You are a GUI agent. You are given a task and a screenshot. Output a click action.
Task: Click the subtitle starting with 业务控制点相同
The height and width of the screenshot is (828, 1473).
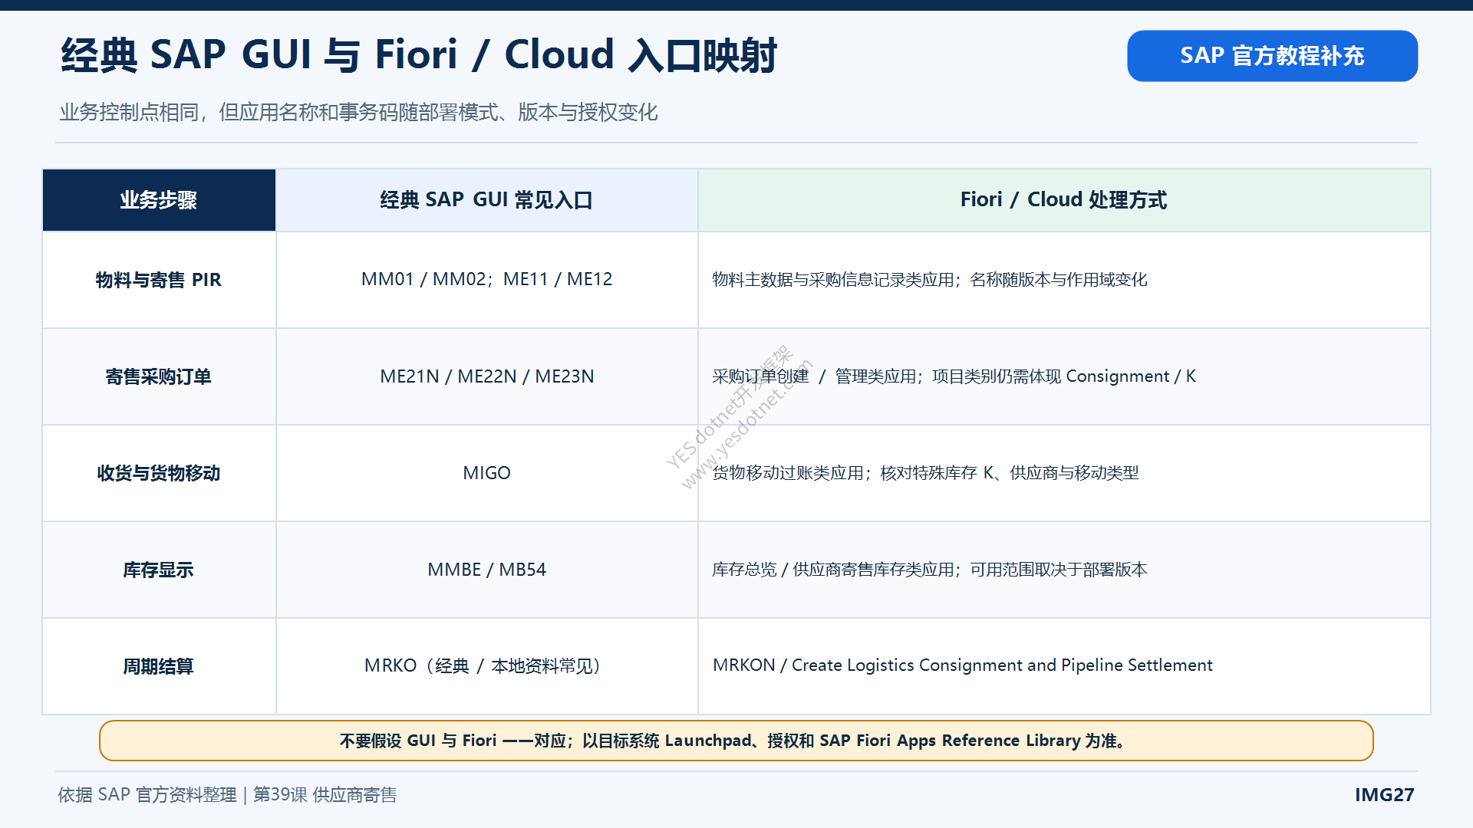(x=358, y=113)
